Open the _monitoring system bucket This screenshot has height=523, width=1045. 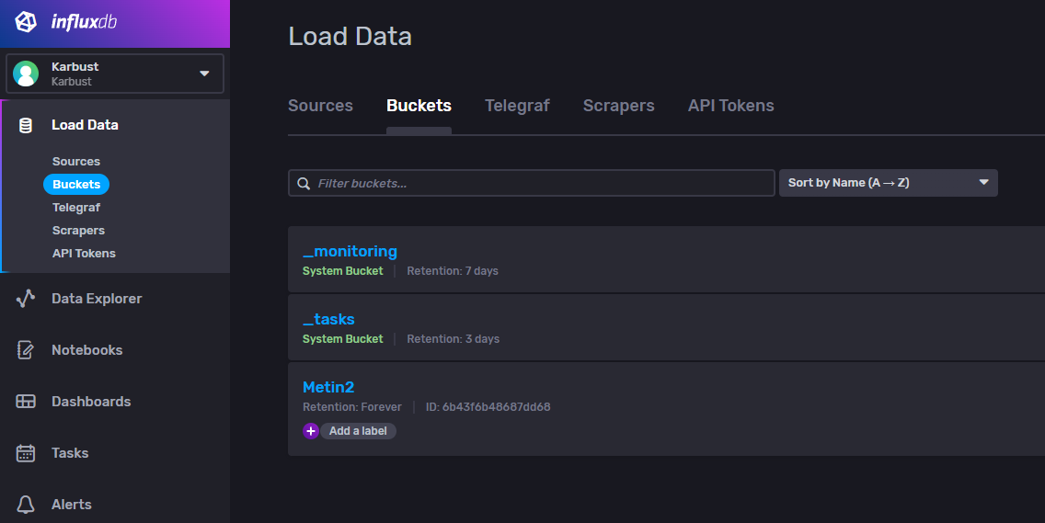pos(350,251)
